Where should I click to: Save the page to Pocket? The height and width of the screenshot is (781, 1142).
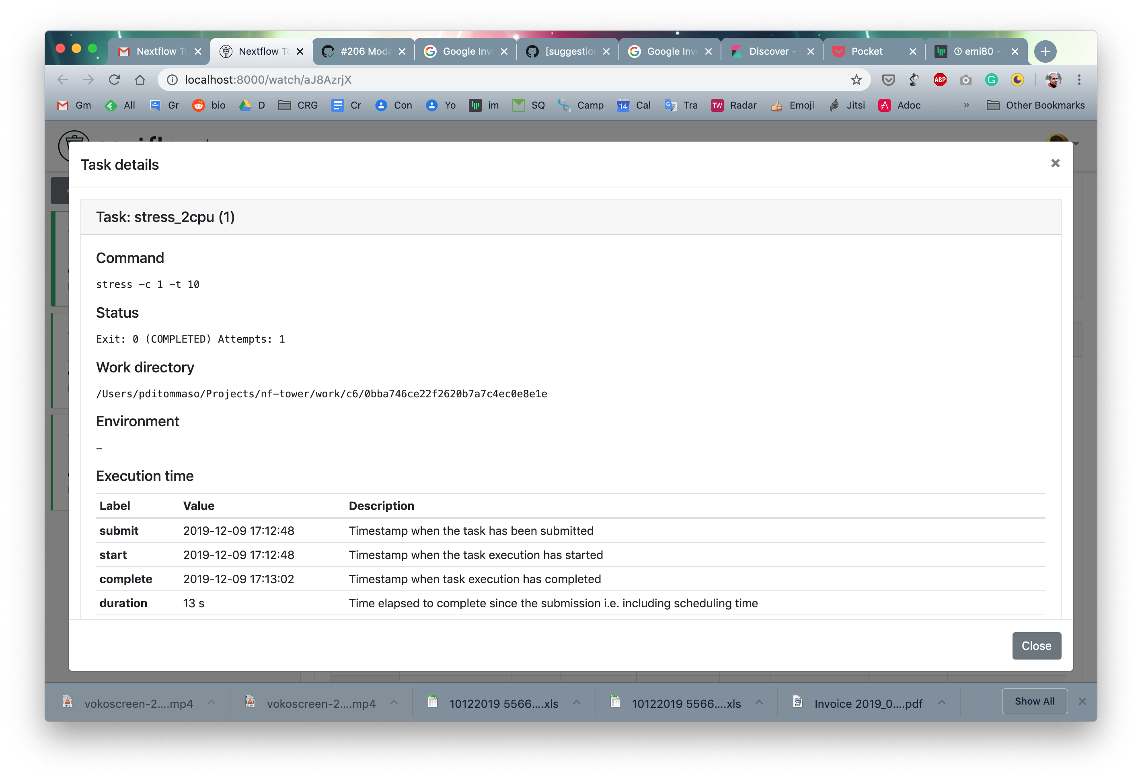888,80
